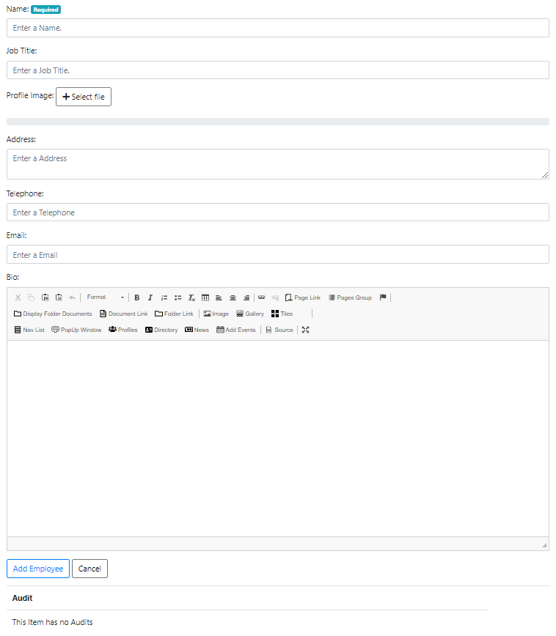Align text left
The image size is (556, 636).
point(219,297)
